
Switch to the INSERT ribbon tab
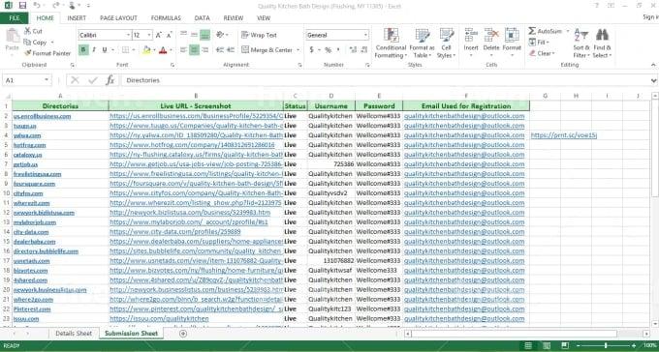77,18
